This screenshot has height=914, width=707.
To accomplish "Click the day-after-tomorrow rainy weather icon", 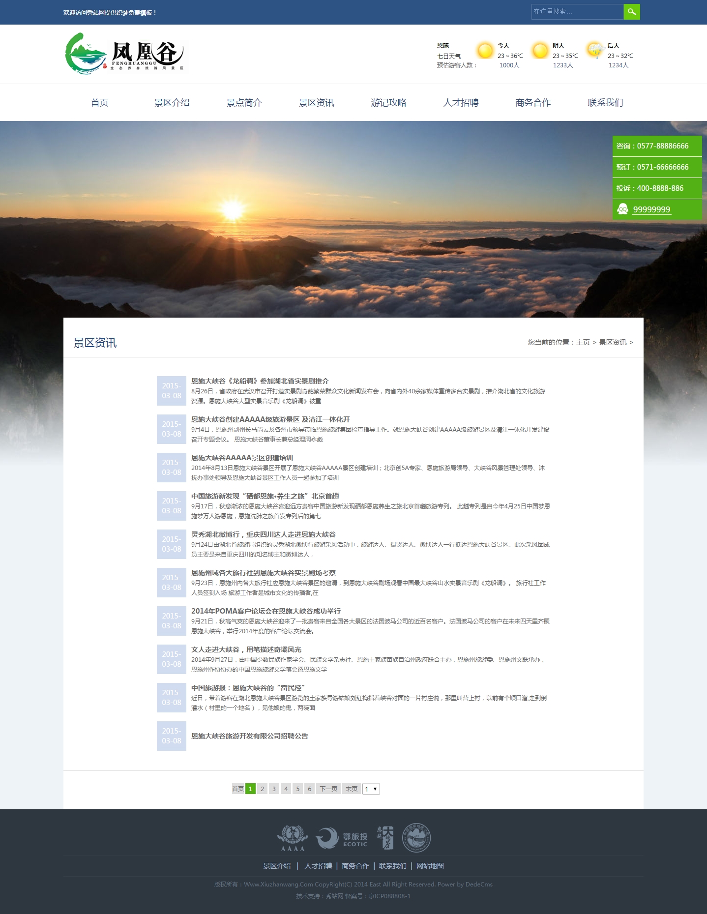I will 595,50.
